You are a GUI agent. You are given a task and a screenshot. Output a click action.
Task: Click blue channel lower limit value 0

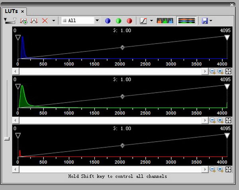point(15,31)
